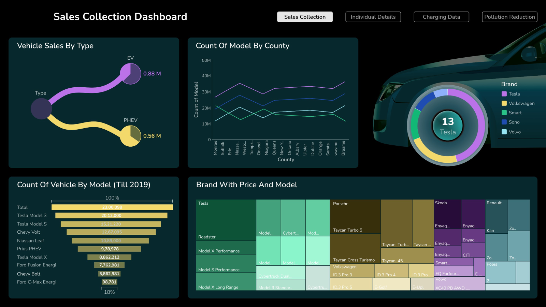Click the Brand With Price And Model title
Viewport: 546px width, 307px height.
pos(247,185)
